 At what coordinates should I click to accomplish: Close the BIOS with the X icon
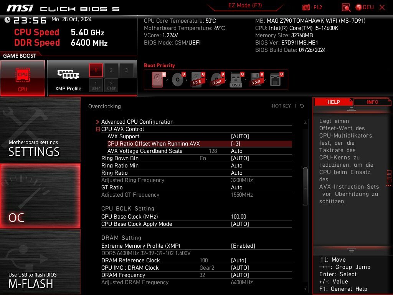coord(382,7)
